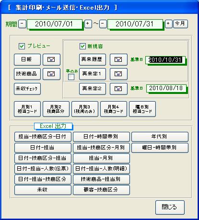199x220 pixels.
Task: Click the 未収チェック button
Action: 27,89
